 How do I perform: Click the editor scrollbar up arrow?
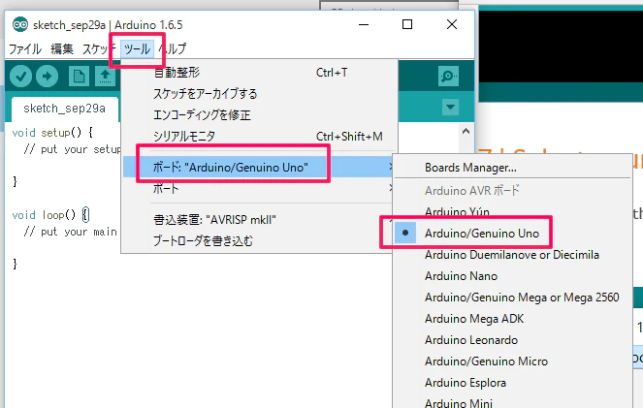466,132
